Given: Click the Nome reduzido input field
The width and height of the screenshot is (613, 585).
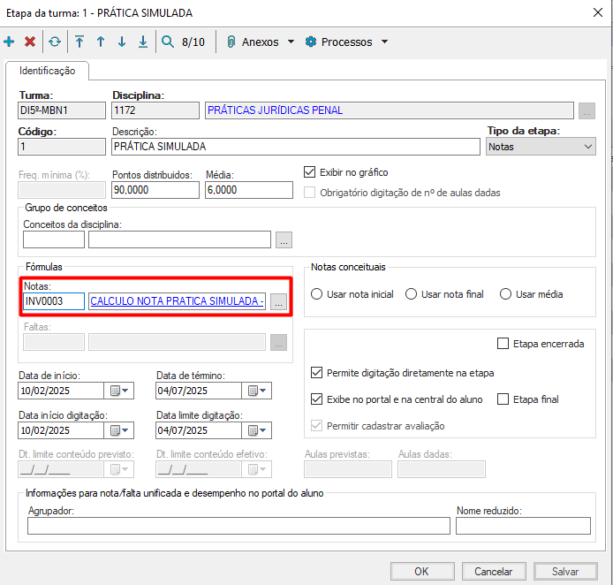Looking at the screenshot, I should pos(523,526).
